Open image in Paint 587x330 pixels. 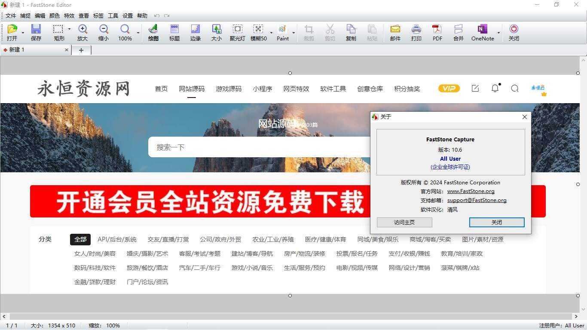(x=282, y=32)
